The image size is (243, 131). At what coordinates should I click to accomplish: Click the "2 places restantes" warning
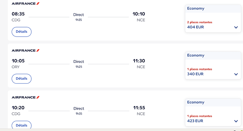(200, 22)
